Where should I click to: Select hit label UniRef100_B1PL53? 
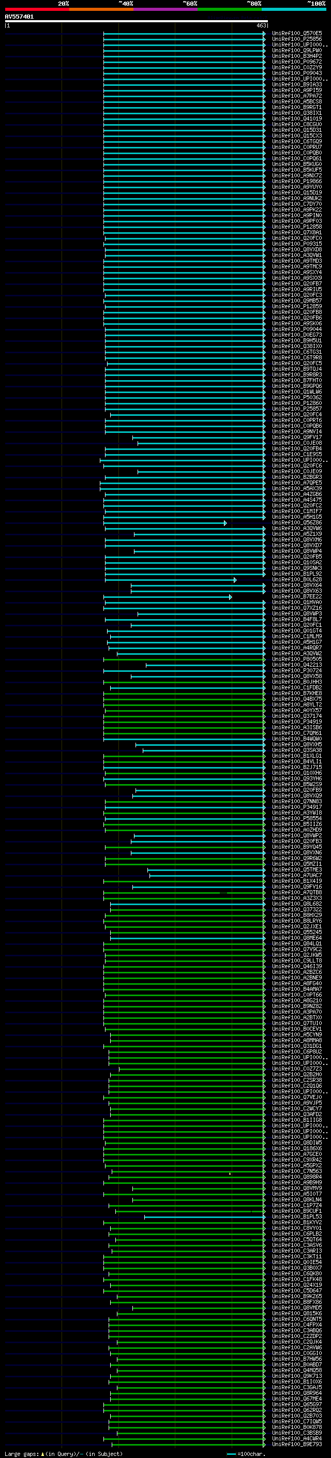296,1216
